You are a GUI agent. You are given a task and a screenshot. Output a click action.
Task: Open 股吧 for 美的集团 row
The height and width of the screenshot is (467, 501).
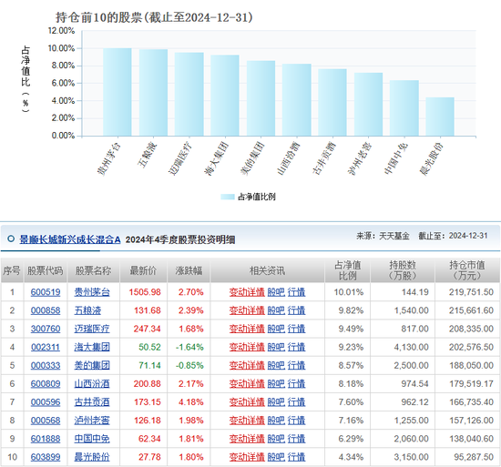[276, 365]
